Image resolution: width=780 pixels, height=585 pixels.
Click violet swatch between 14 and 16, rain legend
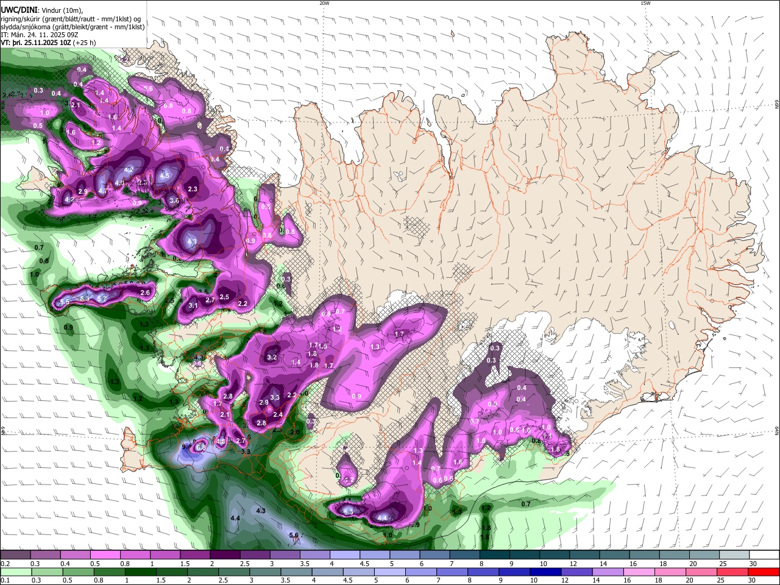click(x=608, y=572)
